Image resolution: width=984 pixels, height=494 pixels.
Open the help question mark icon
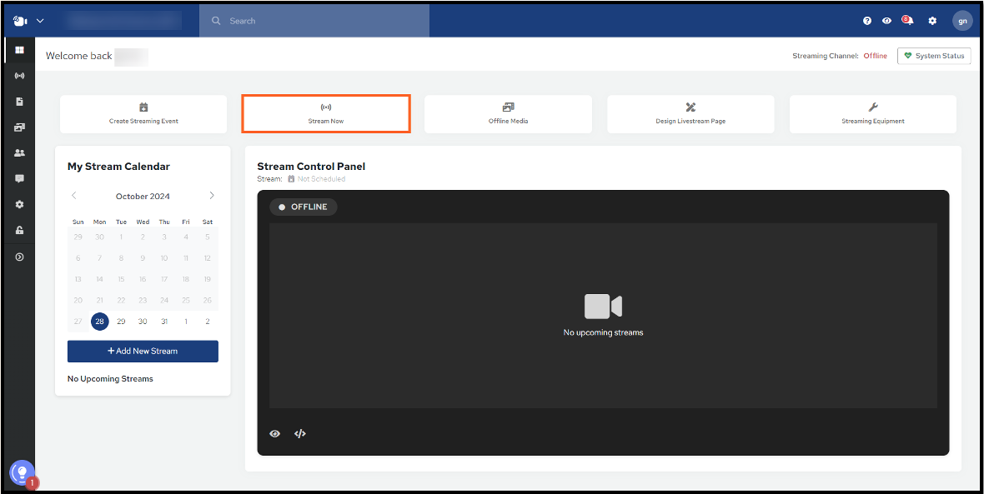pyautogui.click(x=867, y=21)
